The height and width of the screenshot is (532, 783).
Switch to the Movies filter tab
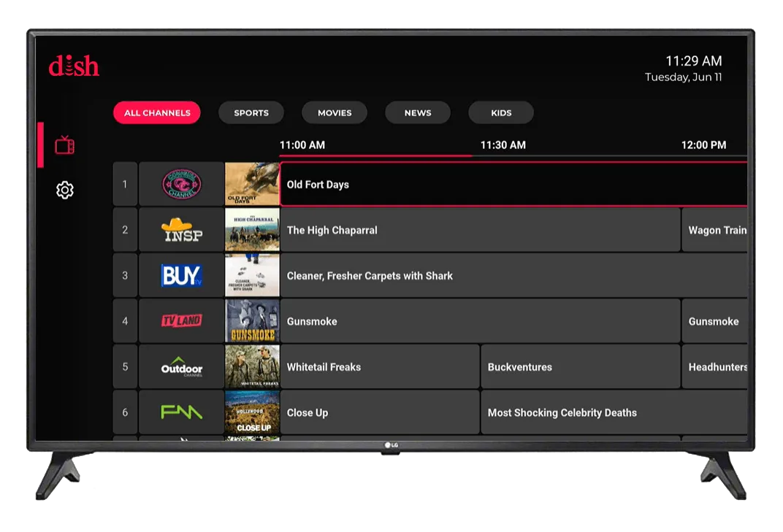coord(335,113)
